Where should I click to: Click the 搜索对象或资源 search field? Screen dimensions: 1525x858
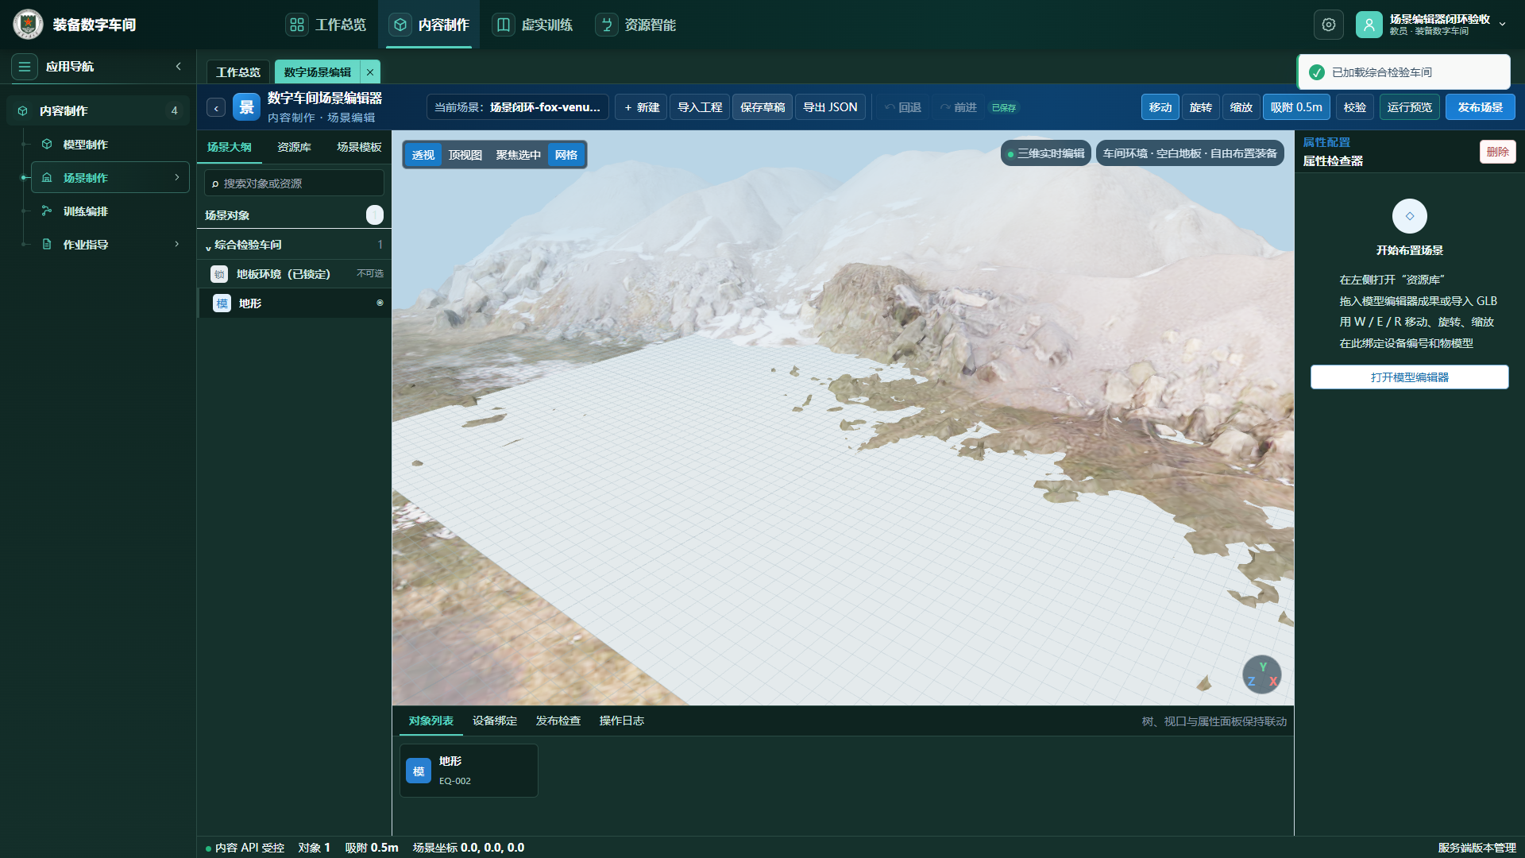point(294,184)
